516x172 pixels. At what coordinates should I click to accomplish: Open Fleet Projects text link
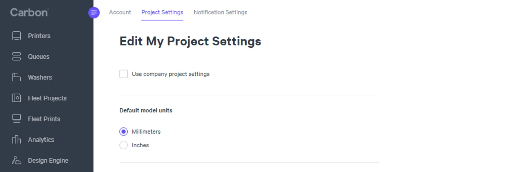[x=47, y=98]
